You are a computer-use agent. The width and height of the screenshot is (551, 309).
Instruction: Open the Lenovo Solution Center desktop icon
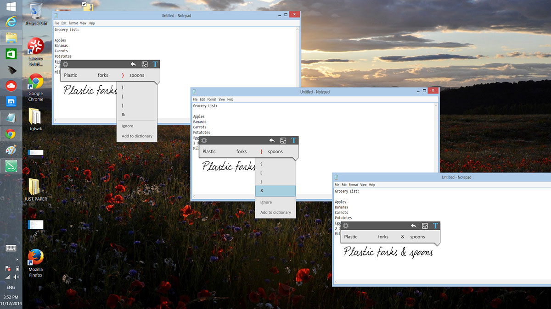tap(35, 51)
